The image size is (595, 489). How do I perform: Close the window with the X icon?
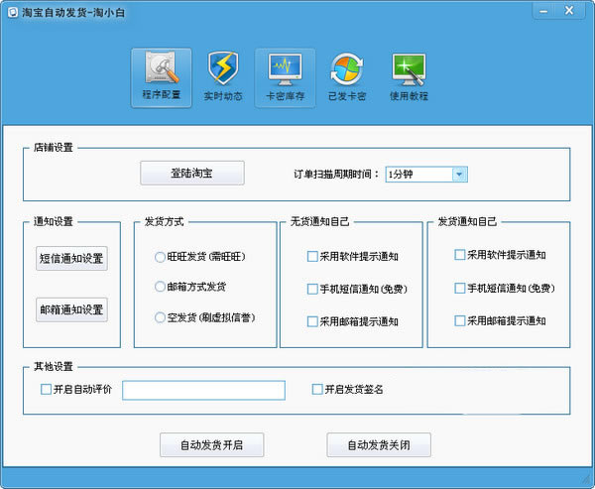[x=569, y=11]
